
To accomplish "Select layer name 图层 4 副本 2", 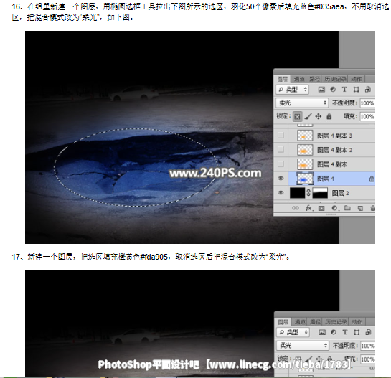I will (x=334, y=150).
